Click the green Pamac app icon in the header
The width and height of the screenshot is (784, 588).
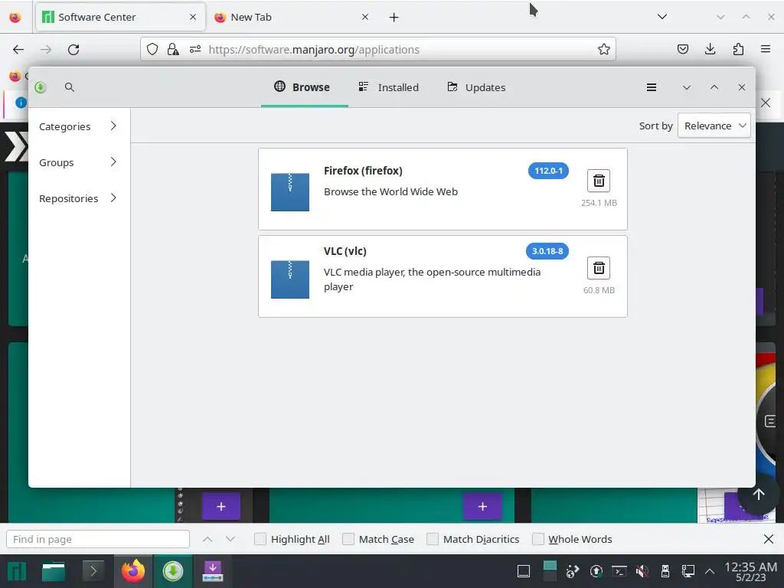(41, 87)
